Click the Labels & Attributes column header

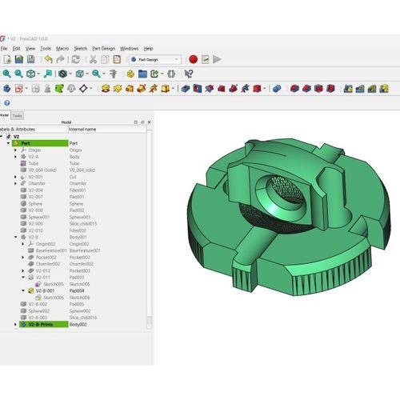pyautogui.click(x=34, y=130)
